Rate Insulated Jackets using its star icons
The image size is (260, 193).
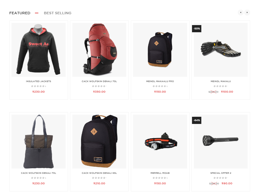coord(38,86)
